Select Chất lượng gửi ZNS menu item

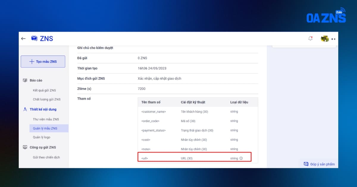46,99
